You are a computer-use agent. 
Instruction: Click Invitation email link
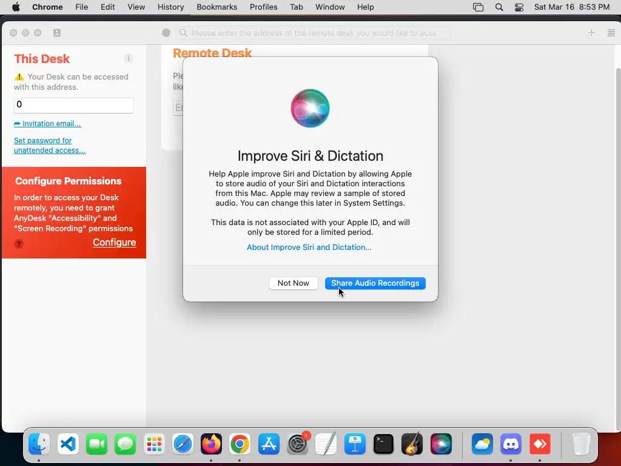point(47,124)
